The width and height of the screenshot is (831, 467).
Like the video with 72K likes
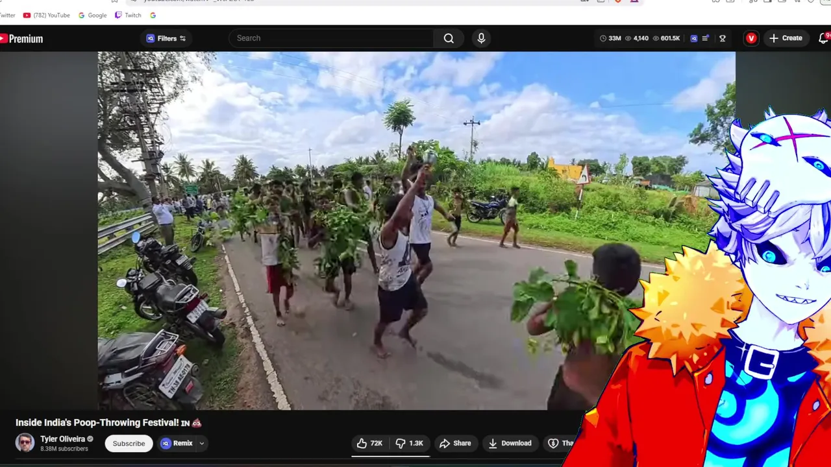pyautogui.click(x=369, y=444)
